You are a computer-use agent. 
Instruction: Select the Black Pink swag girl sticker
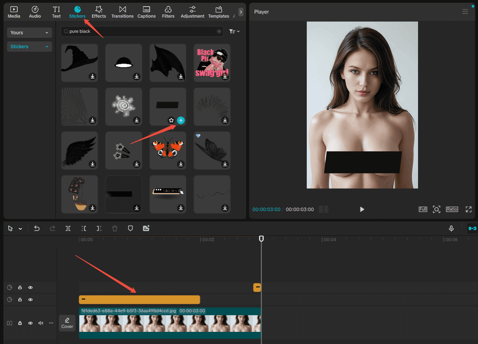212,63
